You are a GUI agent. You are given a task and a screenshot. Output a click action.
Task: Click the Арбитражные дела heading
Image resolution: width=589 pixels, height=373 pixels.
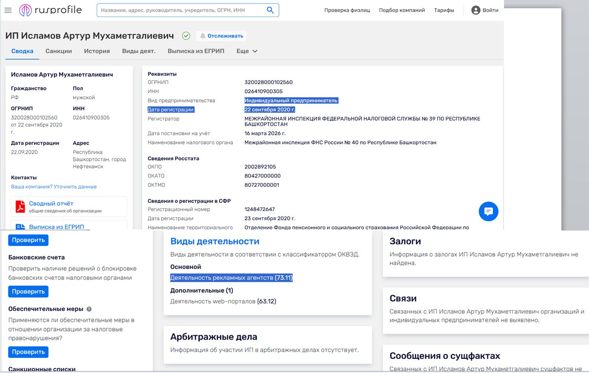click(x=214, y=337)
